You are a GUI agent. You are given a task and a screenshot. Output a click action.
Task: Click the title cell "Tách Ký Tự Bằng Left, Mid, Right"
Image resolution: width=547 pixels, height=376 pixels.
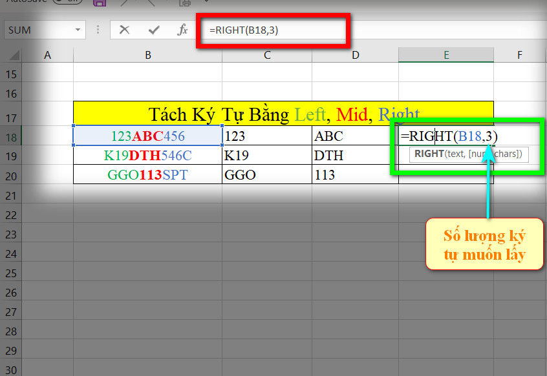(283, 114)
